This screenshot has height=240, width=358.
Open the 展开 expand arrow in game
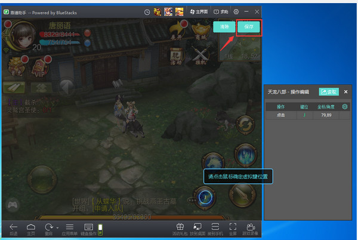177,31
